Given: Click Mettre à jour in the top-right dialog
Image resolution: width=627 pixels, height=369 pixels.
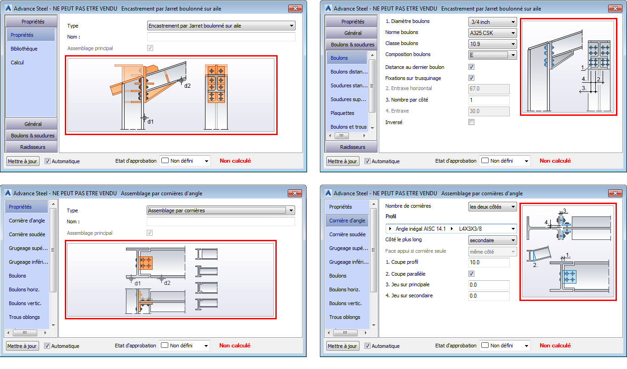Looking at the screenshot, I should click(x=342, y=161).
